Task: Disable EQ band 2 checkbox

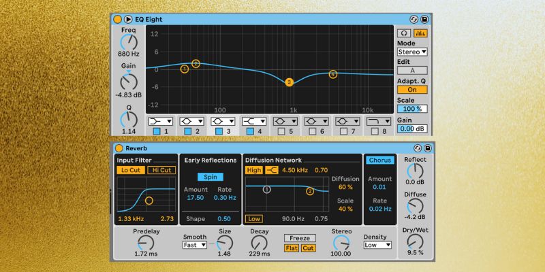Action: (x=188, y=131)
